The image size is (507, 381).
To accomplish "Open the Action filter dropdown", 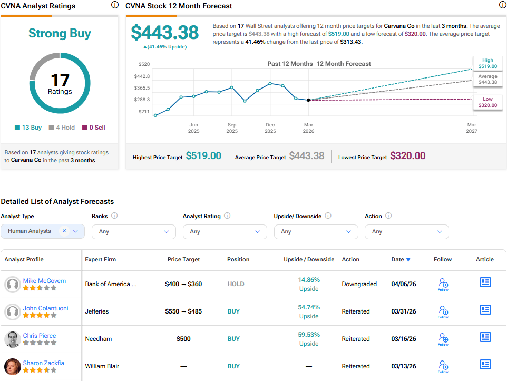I will coord(406,231).
